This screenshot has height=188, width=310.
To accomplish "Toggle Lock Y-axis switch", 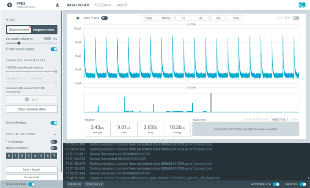I will coord(105,18).
